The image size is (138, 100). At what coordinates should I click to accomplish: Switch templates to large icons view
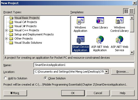point(126,11)
